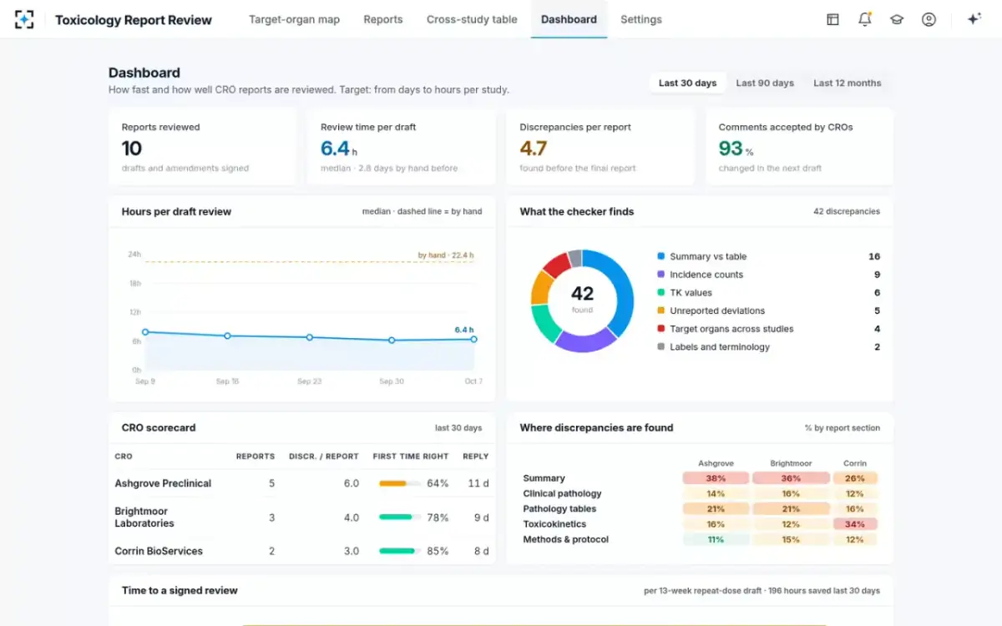
Task: Switch to Target-organ map tab
Action: (x=294, y=19)
